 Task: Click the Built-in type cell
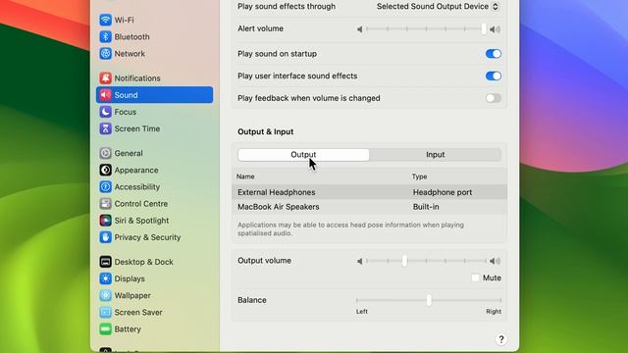click(426, 207)
